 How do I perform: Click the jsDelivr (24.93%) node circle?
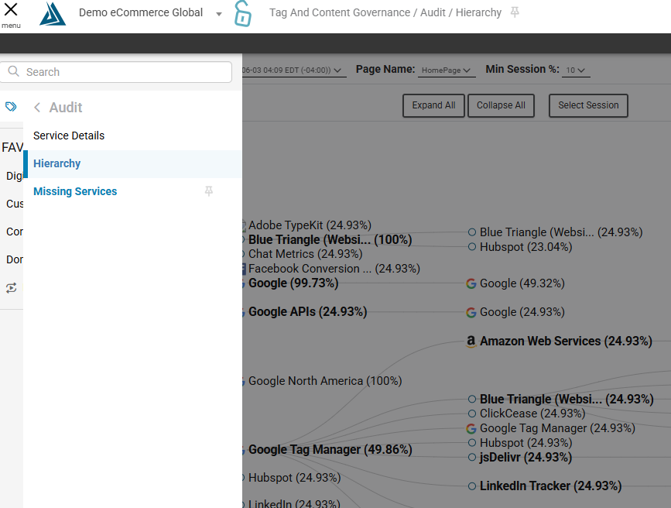point(472,458)
